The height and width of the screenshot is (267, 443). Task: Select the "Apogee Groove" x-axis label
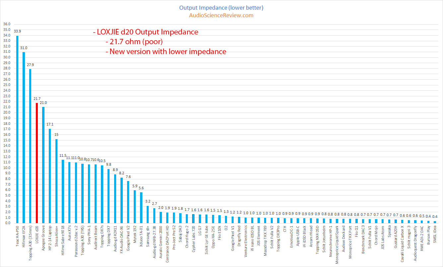[43, 238]
